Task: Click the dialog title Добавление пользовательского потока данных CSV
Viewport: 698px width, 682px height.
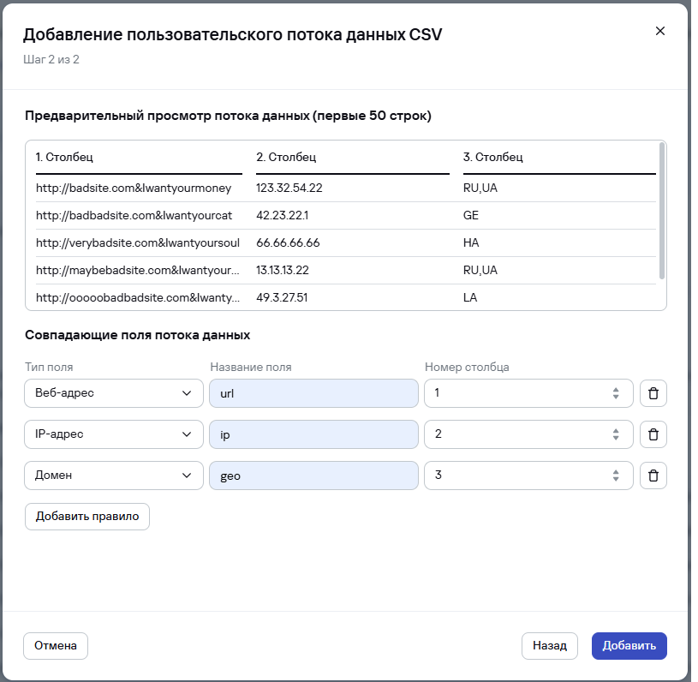Action: click(x=233, y=35)
